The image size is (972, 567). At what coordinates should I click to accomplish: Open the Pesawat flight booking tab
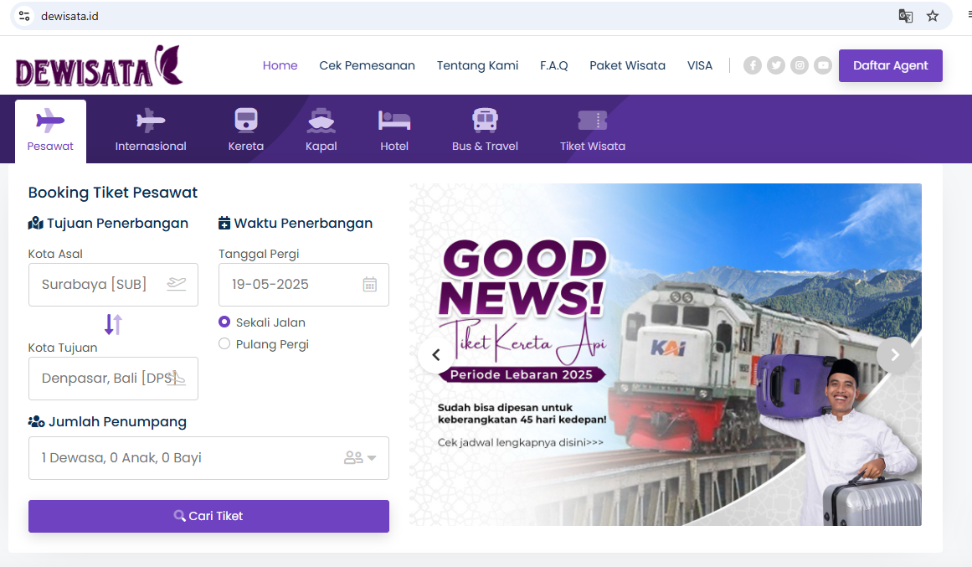click(50, 131)
